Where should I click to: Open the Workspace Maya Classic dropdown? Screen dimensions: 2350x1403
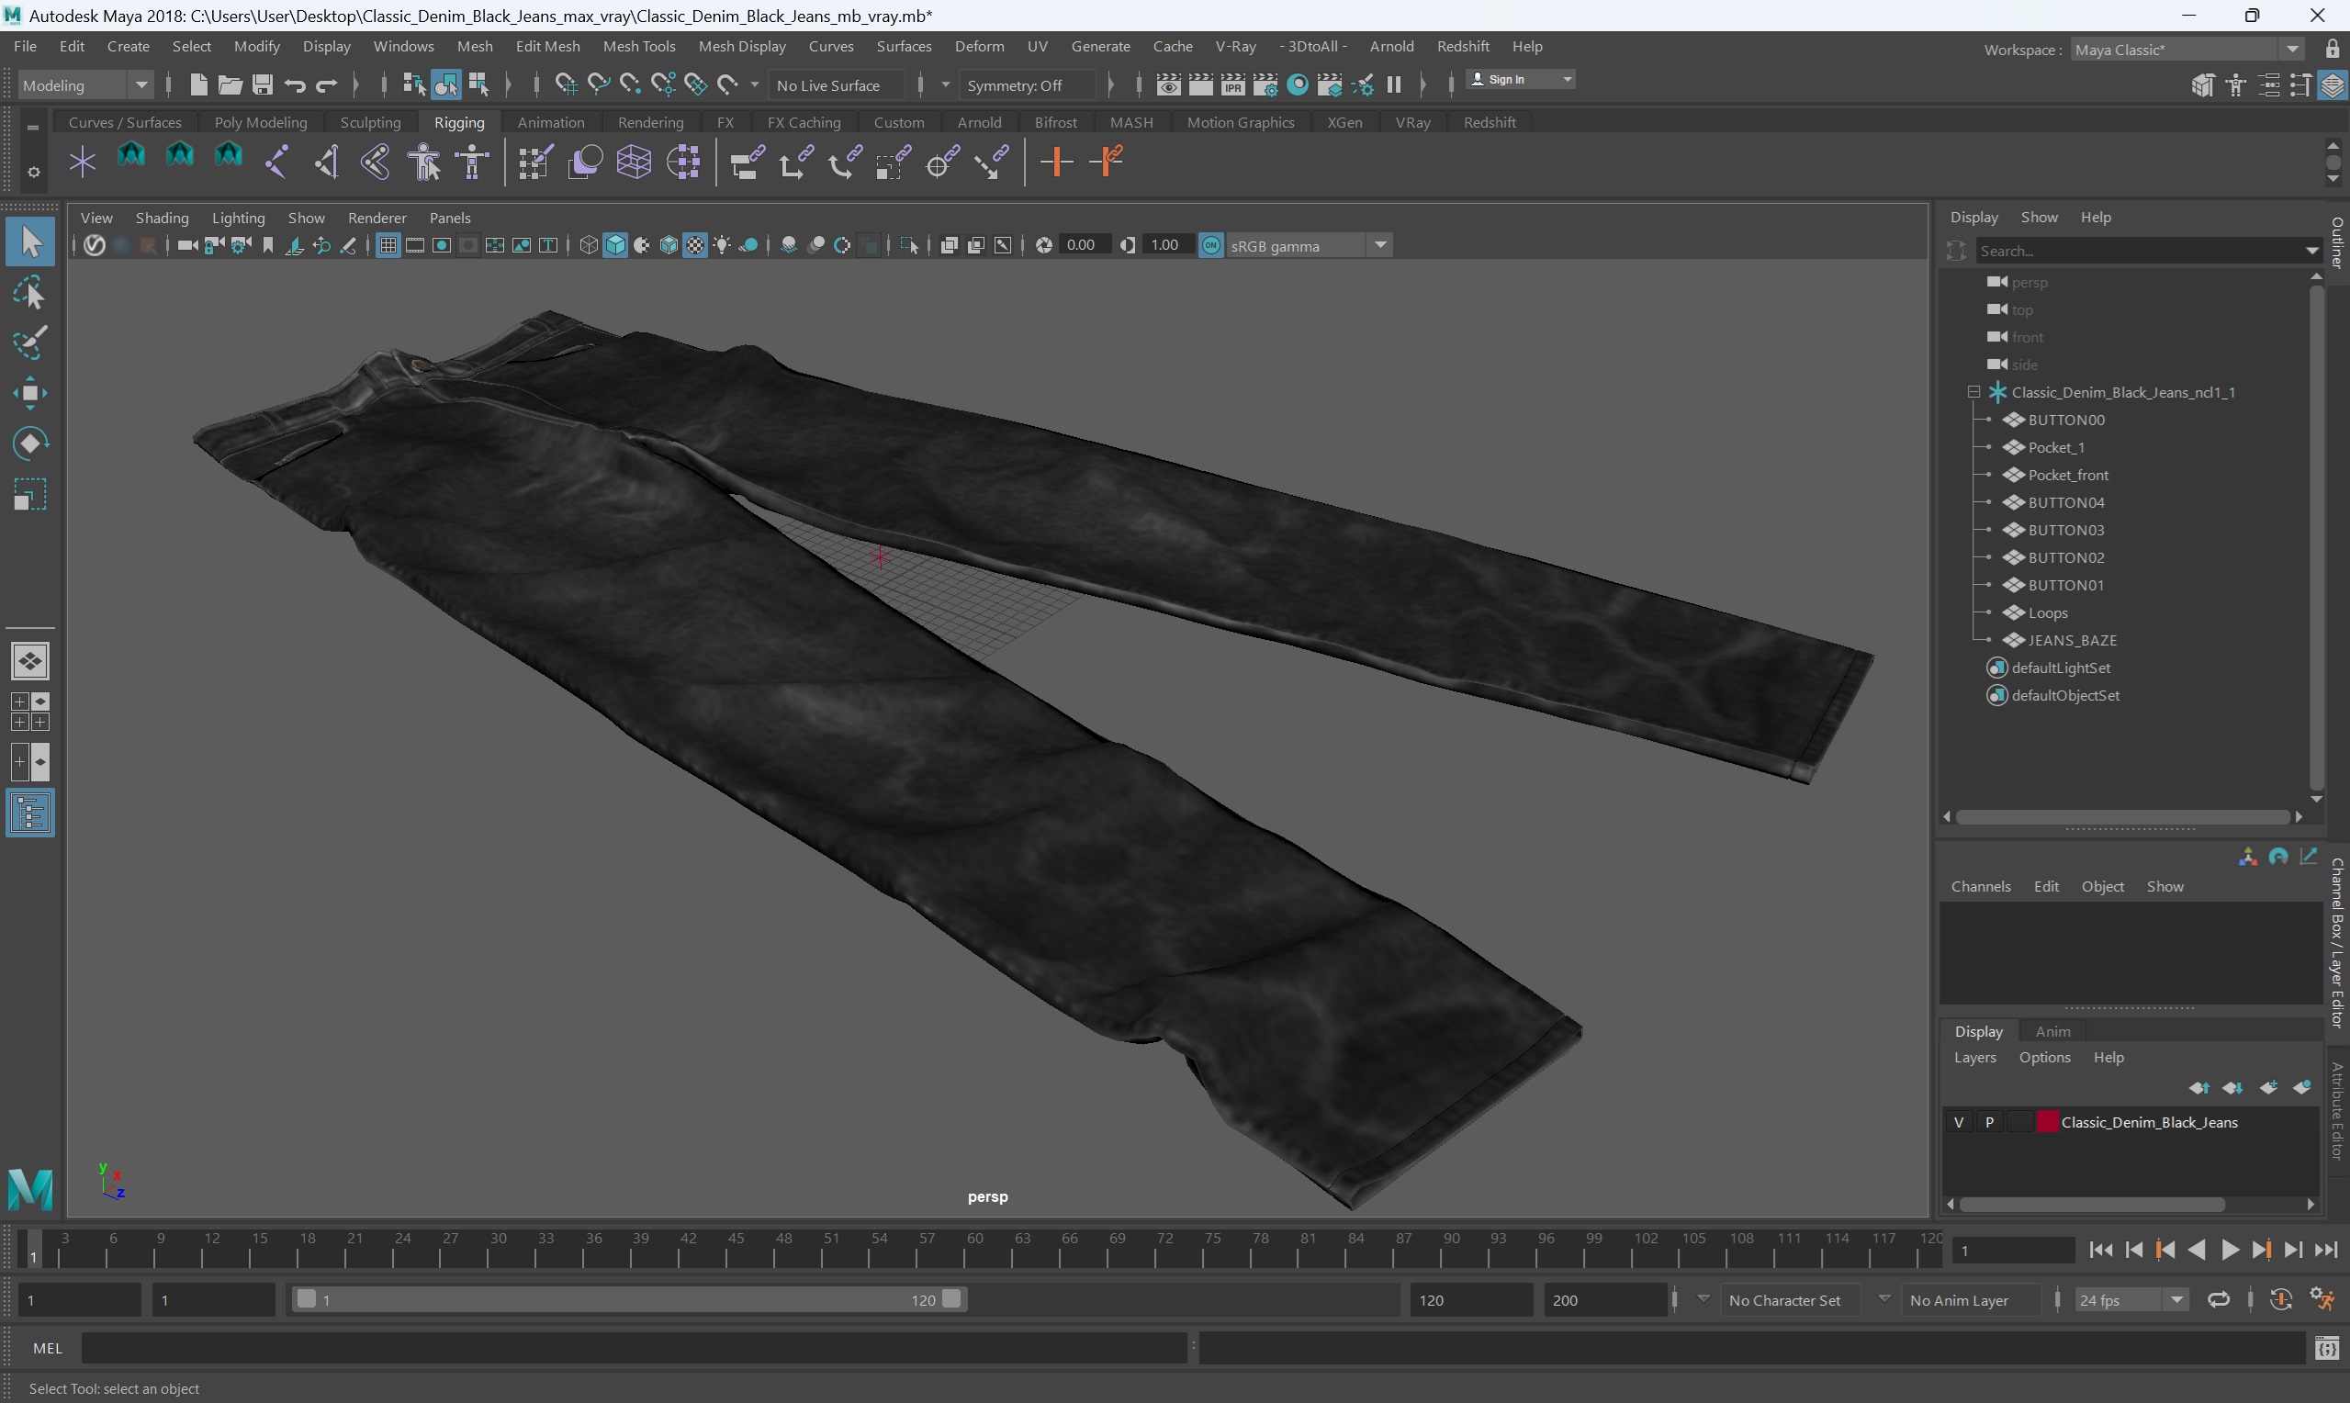[2187, 50]
